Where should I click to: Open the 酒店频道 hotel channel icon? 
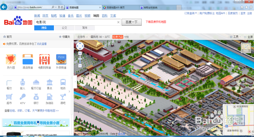(x=28, y=59)
